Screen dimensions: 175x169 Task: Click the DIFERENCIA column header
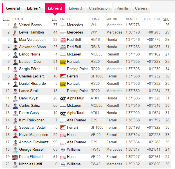(x=151, y=19)
